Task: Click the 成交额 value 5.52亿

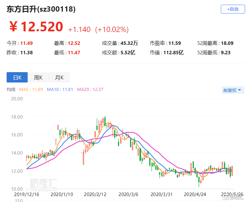Action: (128, 53)
